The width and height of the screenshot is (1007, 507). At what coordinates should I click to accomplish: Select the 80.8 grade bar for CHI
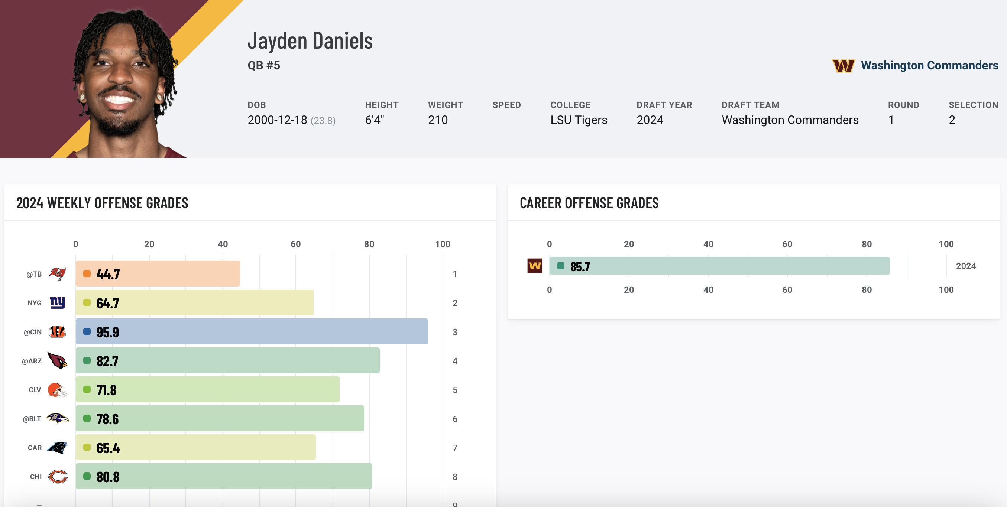pos(224,476)
